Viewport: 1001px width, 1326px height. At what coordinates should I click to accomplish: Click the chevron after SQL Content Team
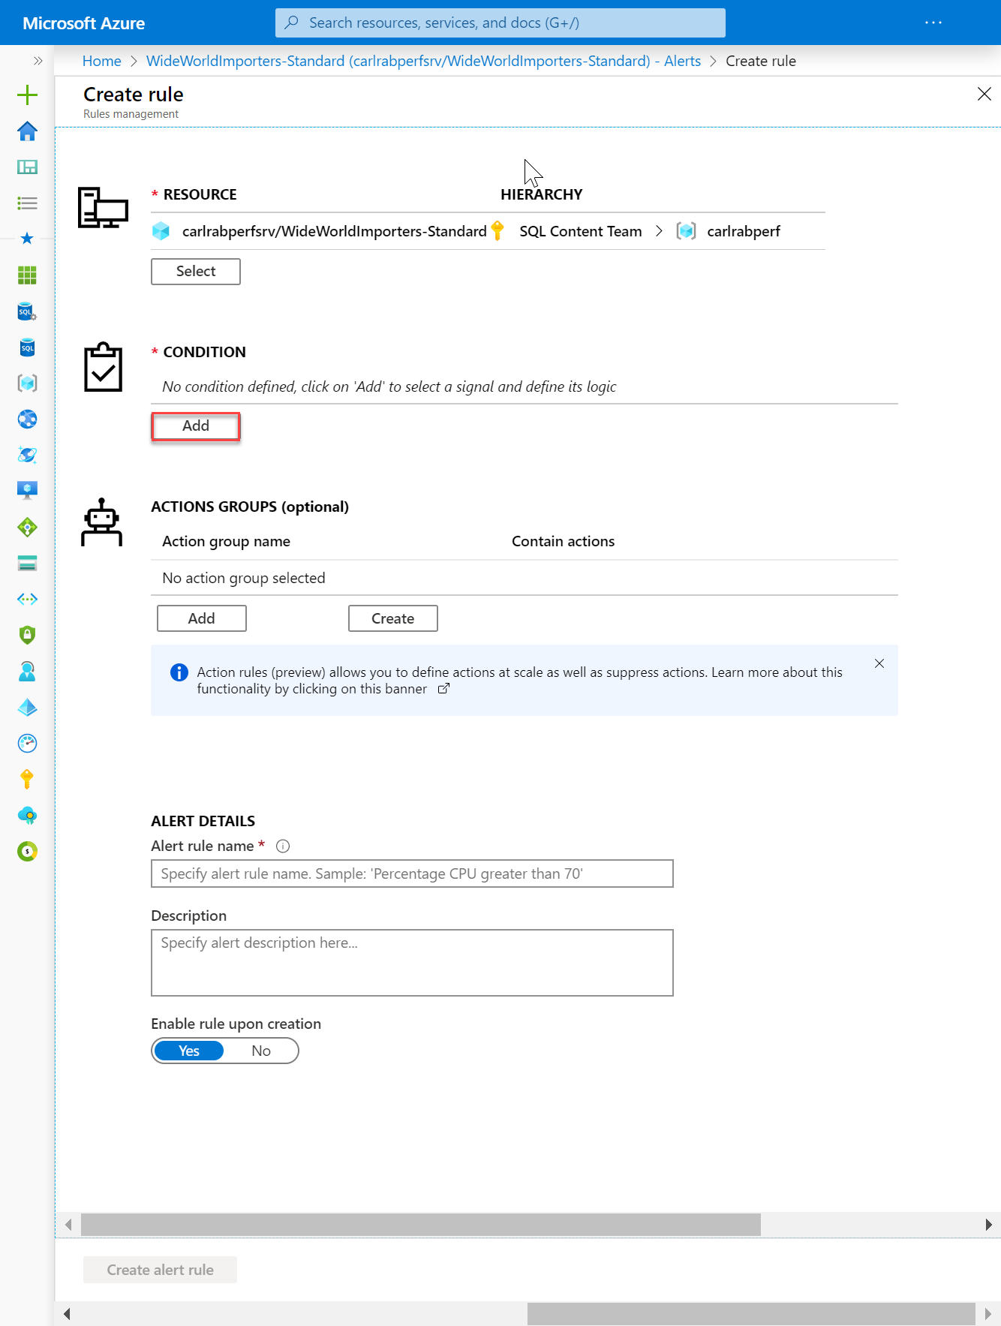pos(659,231)
